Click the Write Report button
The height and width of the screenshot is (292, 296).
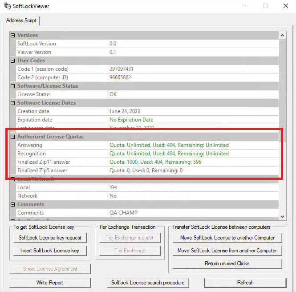coord(50,283)
